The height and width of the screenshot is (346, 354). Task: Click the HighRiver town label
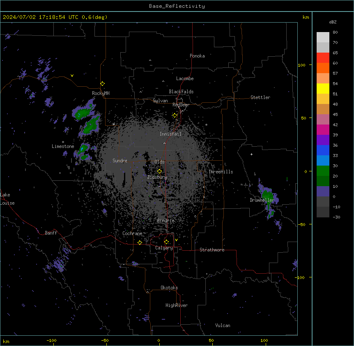177,305
